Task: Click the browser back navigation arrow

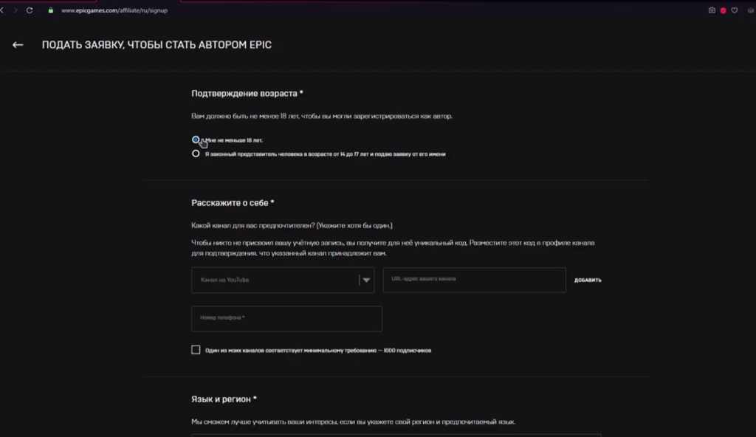Action: point(3,10)
